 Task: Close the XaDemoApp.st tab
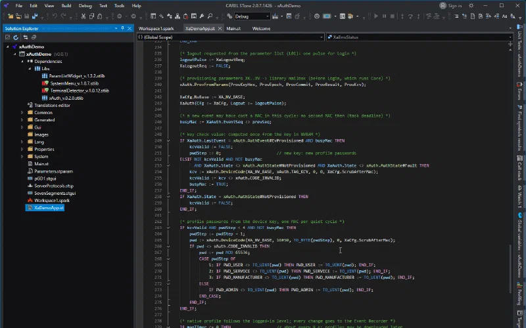click(220, 28)
